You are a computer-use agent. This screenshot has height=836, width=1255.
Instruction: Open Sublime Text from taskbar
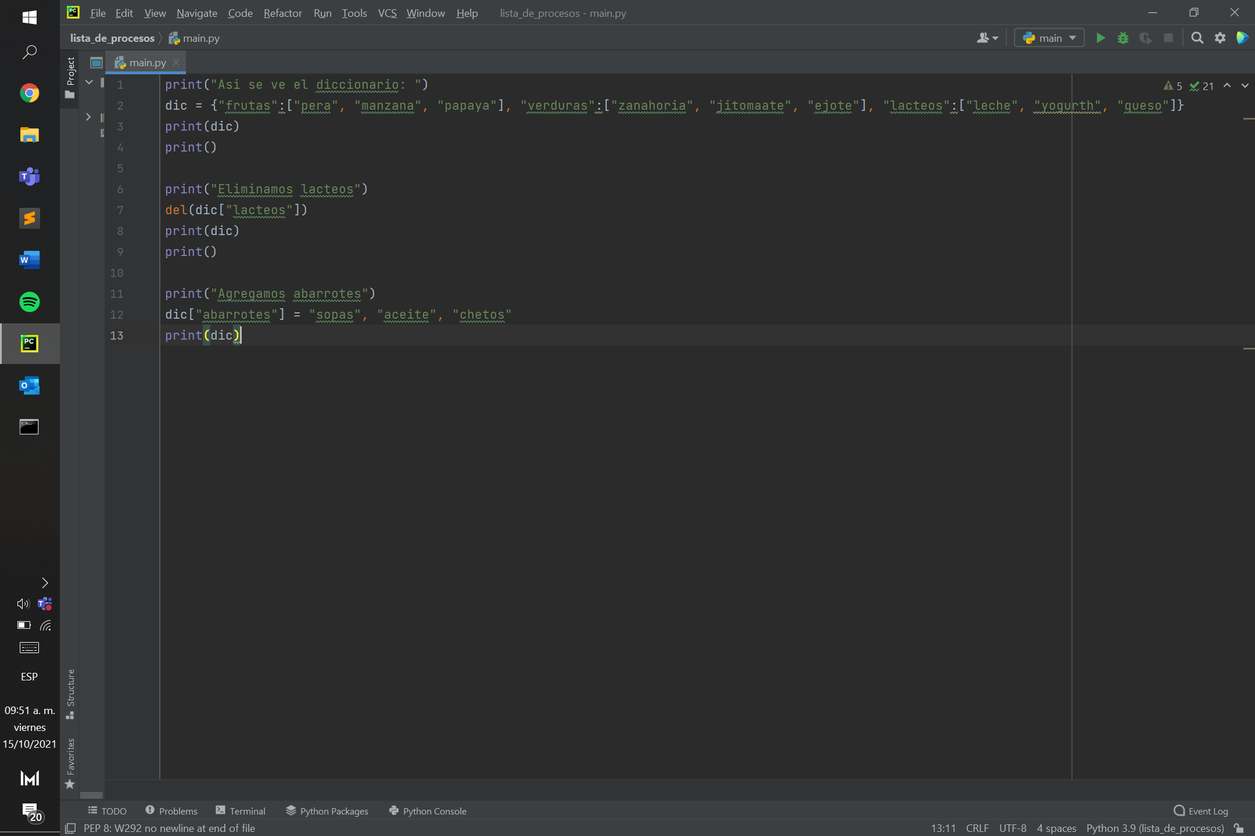coord(30,218)
